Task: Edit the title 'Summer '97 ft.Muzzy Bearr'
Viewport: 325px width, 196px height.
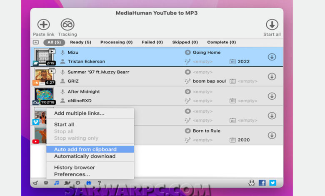Action: (x=98, y=72)
